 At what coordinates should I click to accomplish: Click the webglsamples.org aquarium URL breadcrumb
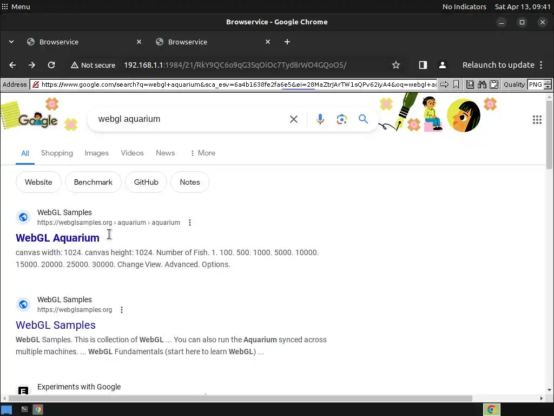(109, 223)
